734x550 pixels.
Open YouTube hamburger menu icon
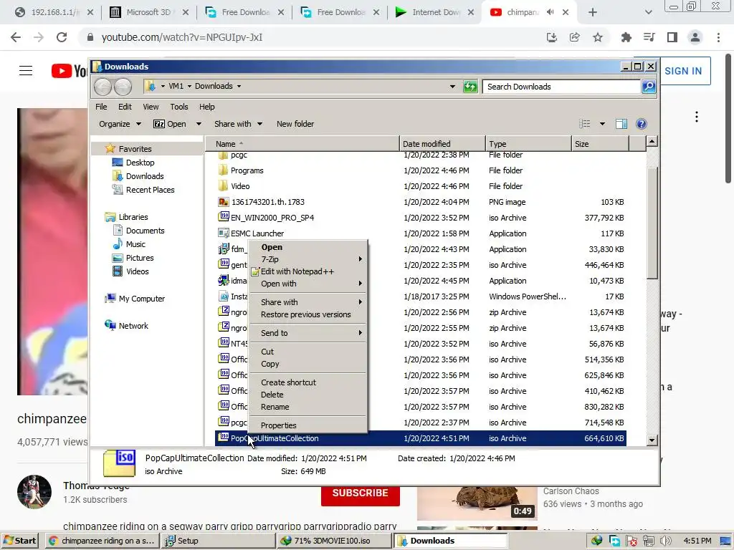(x=26, y=71)
